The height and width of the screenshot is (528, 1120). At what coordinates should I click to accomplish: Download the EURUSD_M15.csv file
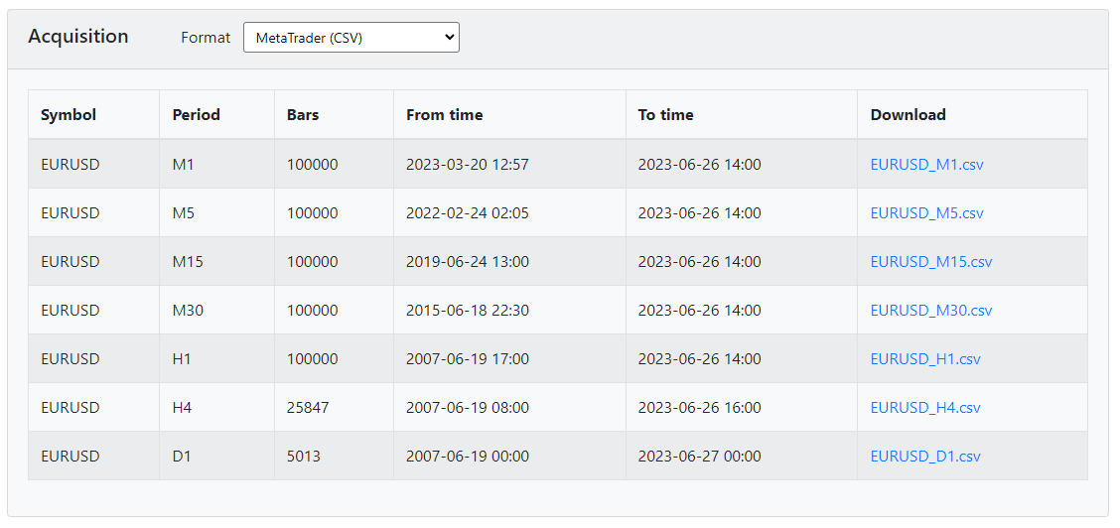[930, 262]
